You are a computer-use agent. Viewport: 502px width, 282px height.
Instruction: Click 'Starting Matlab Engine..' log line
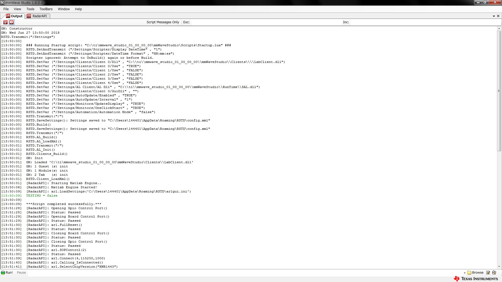[x=64, y=183]
